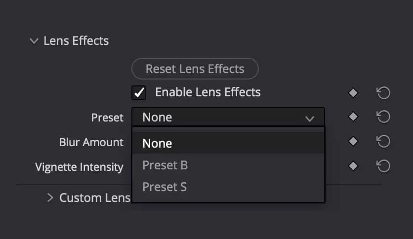Select Preset B from the dropdown list
Screen dimensions: 413x239
[x=165, y=165]
